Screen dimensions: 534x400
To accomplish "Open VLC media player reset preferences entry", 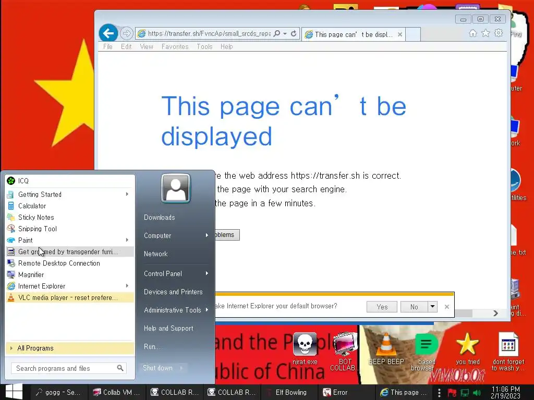I will [70, 297].
